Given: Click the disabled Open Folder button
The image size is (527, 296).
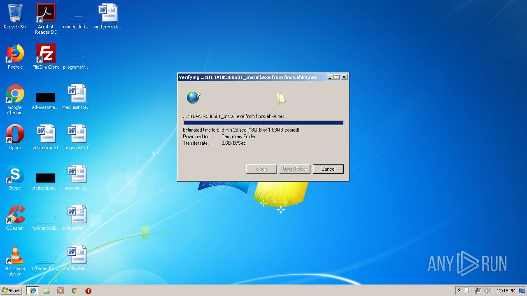Looking at the screenshot, I should click(295, 169).
